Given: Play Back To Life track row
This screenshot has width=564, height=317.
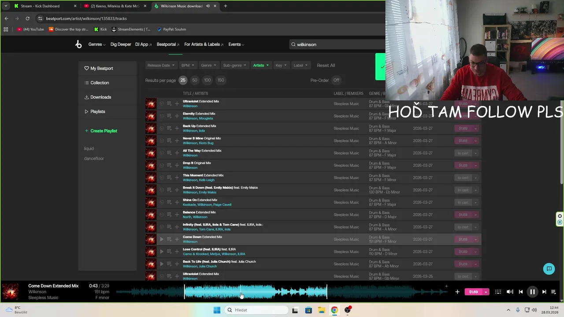Looking at the screenshot, I should pos(161,264).
